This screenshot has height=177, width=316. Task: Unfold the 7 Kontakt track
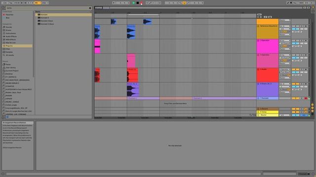[258, 98]
